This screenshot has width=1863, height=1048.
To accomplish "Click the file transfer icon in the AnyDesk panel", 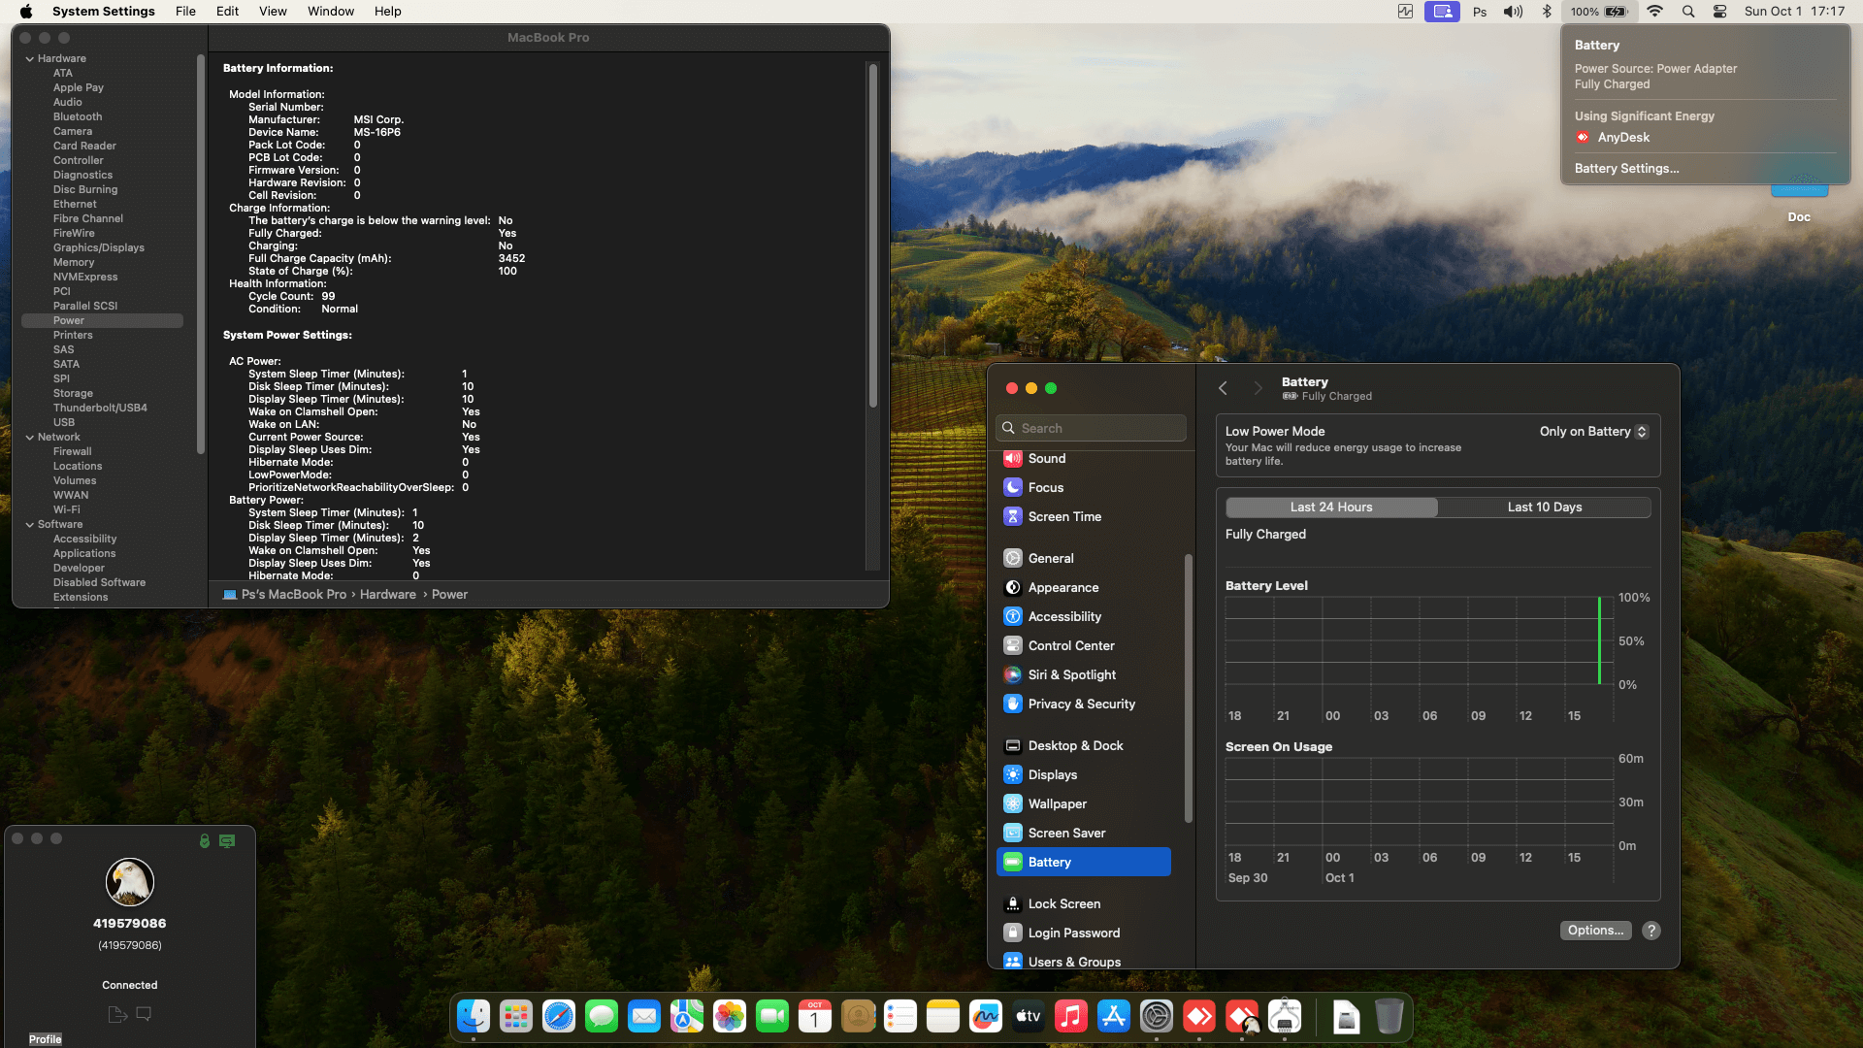I will pyautogui.click(x=117, y=1014).
